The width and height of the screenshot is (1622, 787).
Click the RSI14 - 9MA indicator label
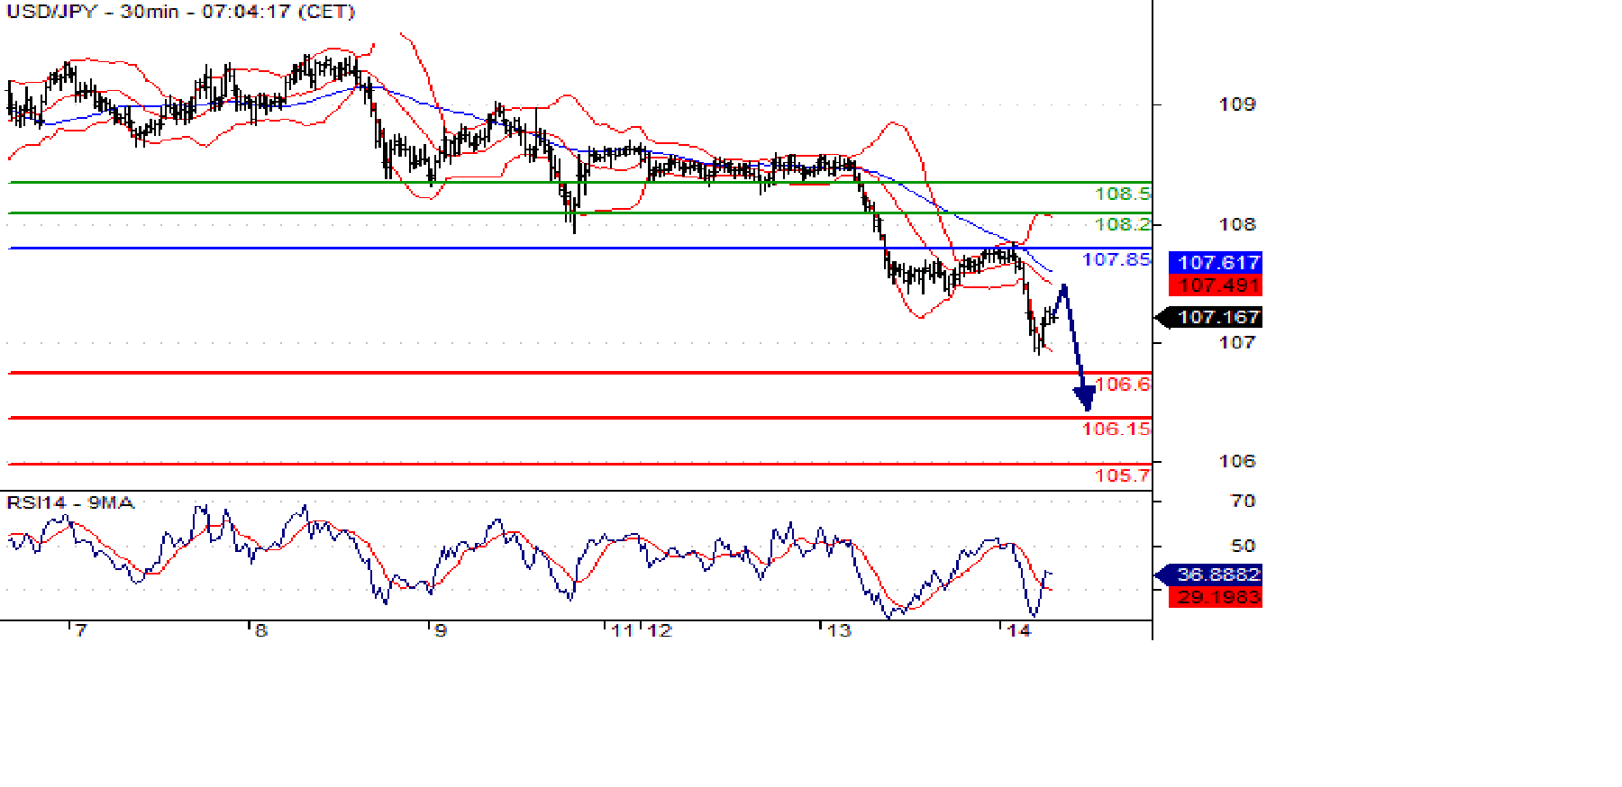[70, 502]
